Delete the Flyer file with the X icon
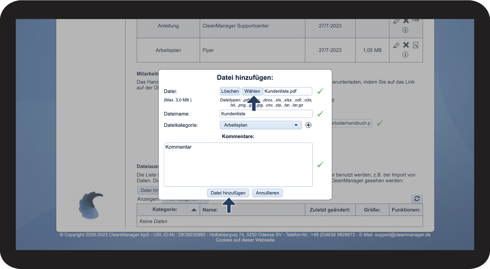 (406, 45)
